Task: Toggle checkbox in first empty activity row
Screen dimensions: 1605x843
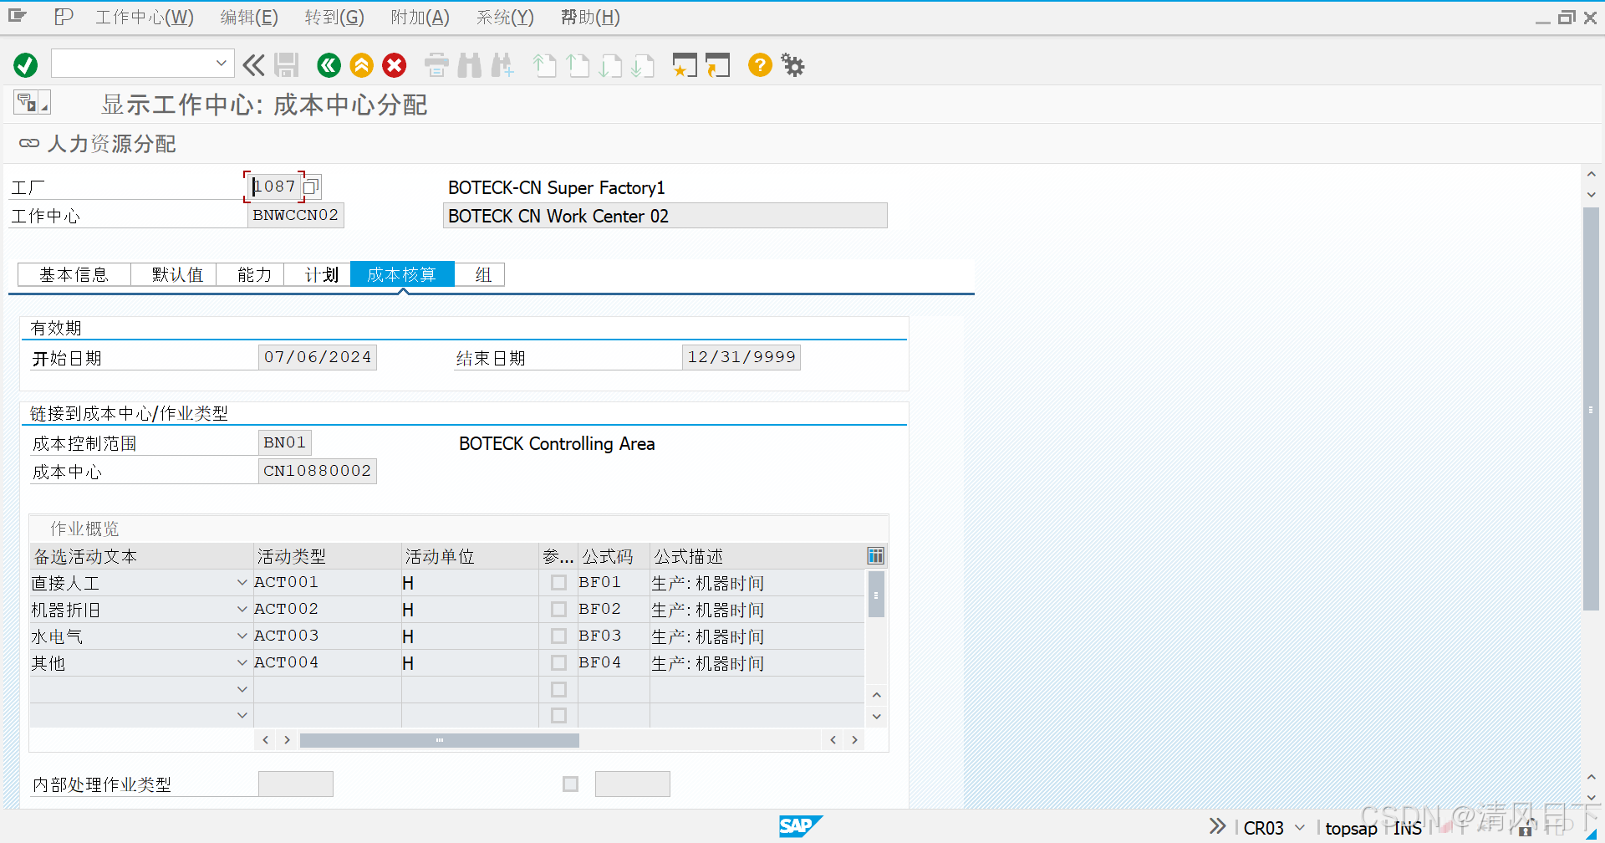Action: (x=558, y=690)
